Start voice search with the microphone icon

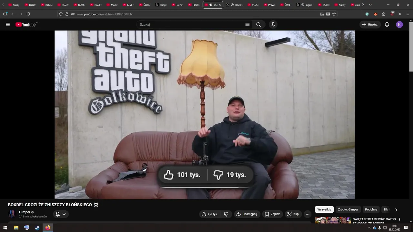273,24
